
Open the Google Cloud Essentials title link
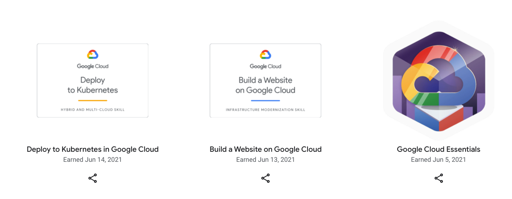pyautogui.click(x=439, y=150)
